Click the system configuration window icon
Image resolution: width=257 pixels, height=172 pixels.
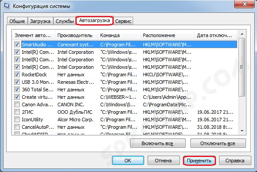pos(7,6)
